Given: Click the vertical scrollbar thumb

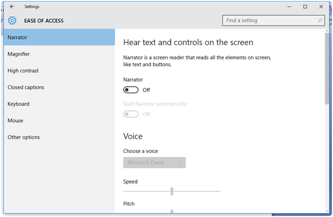Looking at the screenshot, I should click(327, 69).
